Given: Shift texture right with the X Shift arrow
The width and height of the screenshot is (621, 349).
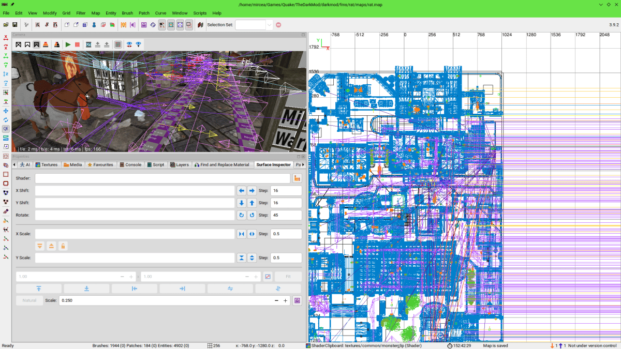Looking at the screenshot, I should tap(252, 191).
